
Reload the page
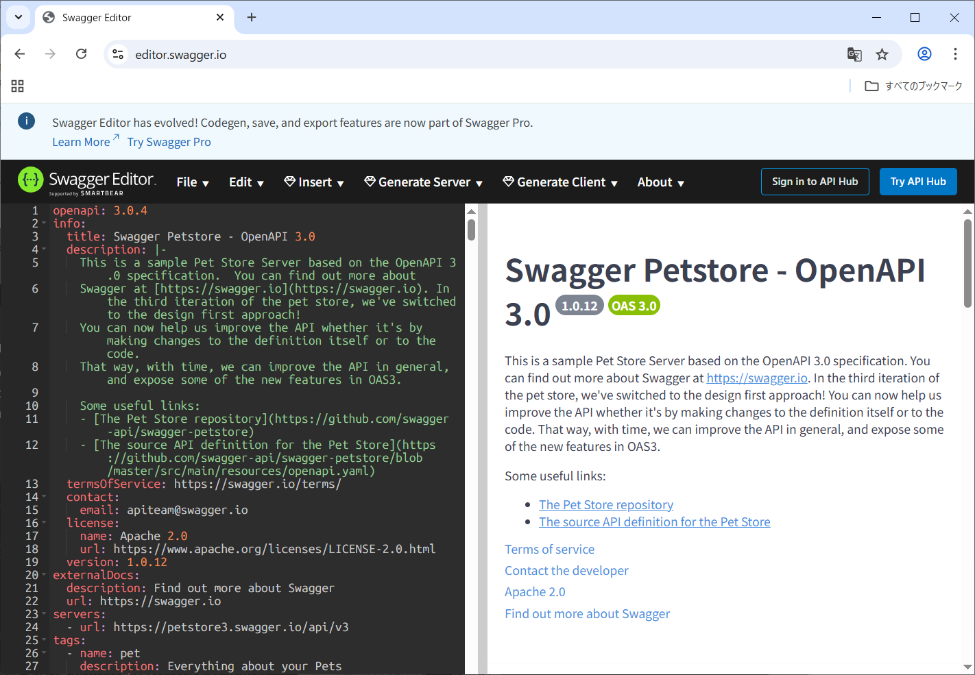81,54
